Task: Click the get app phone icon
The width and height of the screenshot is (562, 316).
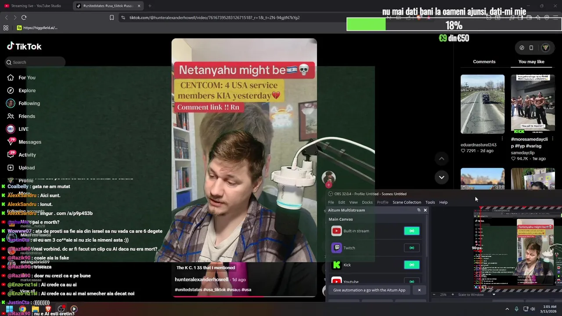Action: [531, 47]
